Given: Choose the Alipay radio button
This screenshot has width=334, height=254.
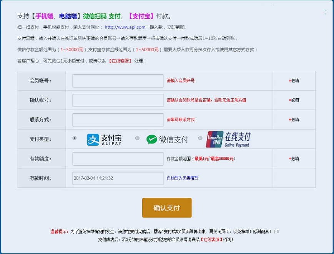Looking at the screenshot, I should click(74, 138).
